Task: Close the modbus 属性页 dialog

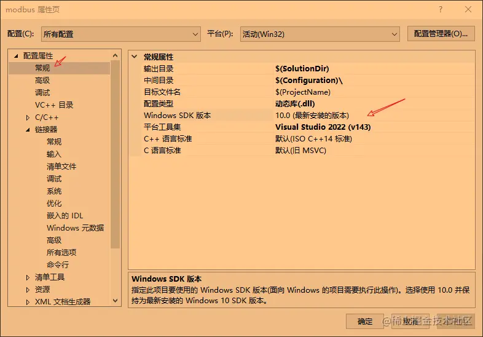Action: coord(468,10)
